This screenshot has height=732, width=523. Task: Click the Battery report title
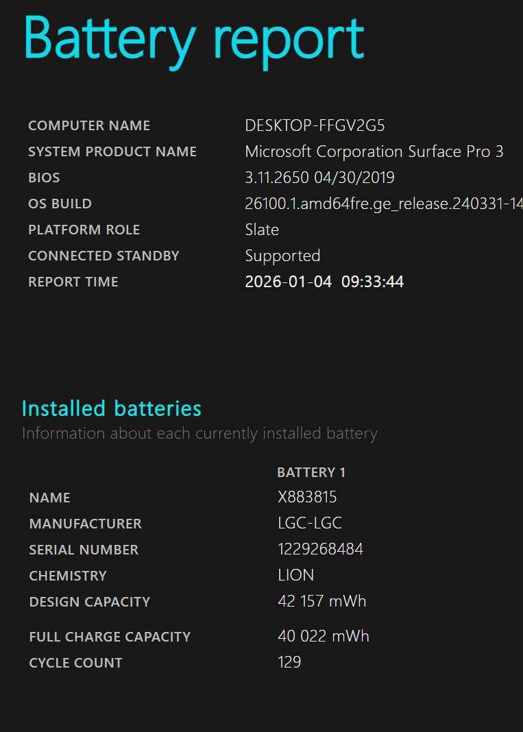(x=194, y=39)
